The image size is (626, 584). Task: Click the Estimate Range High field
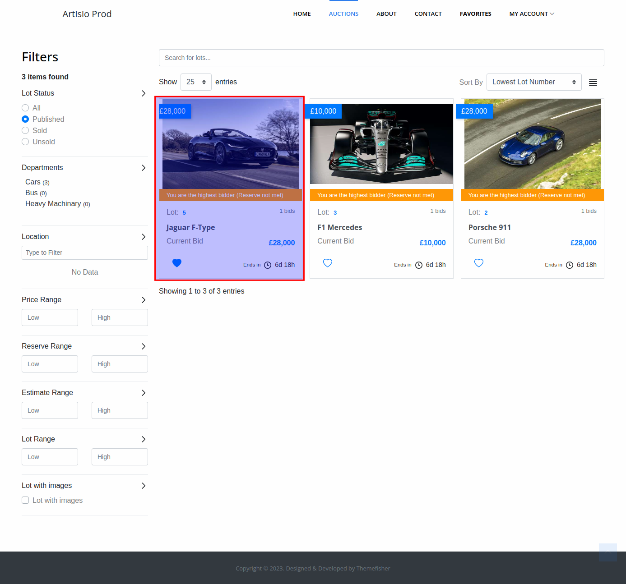(x=120, y=410)
